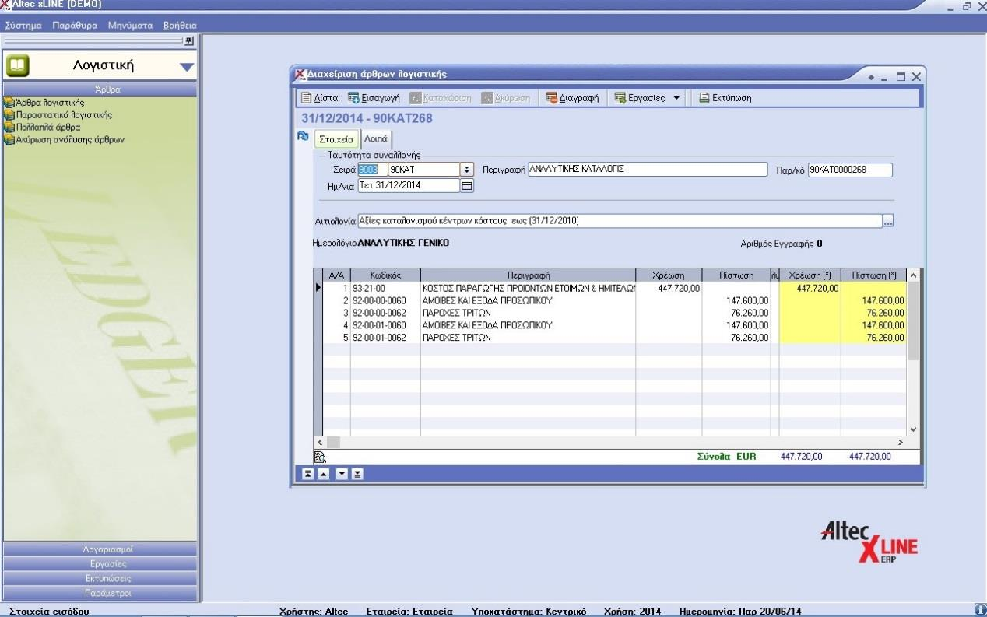987x617 pixels.
Task: Go to next record navigation button
Action: pyautogui.click(x=343, y=473)
